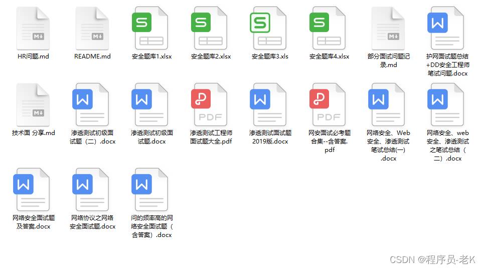
Task: Select the 安全题库1.xlsx spreadsheet icon
Action: [150, 28]
